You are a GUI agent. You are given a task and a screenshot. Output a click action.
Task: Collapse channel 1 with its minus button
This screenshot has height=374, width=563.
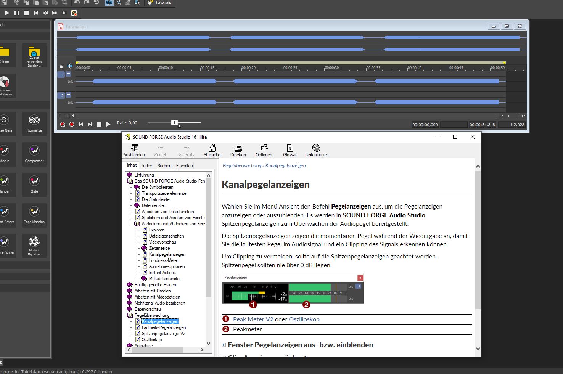(68, 74)
